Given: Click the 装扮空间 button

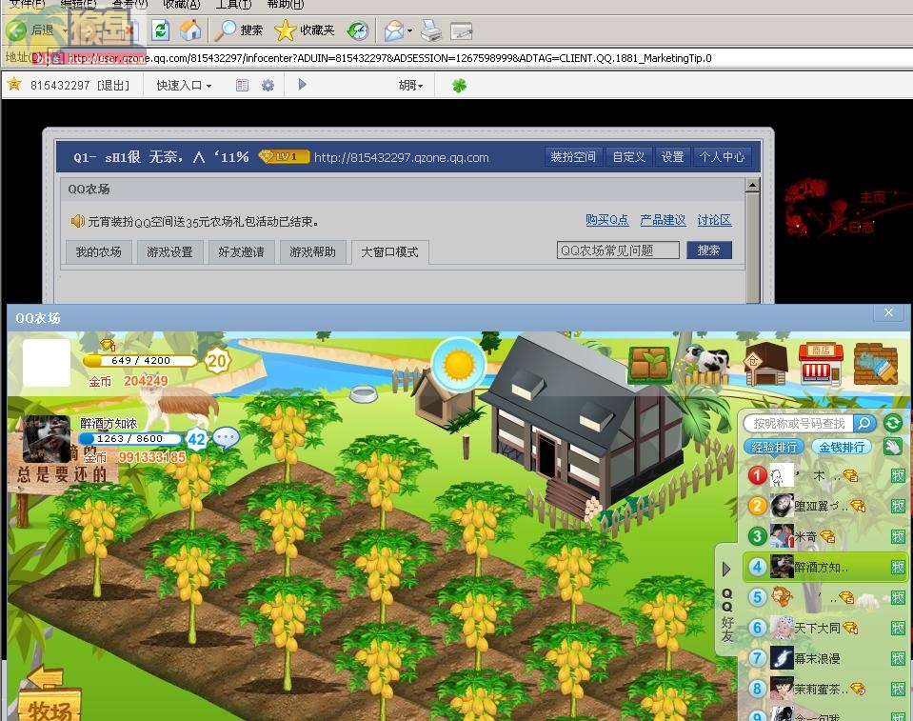Looking at the screenshot, I should pyautogui.click(x=573, y=156).
